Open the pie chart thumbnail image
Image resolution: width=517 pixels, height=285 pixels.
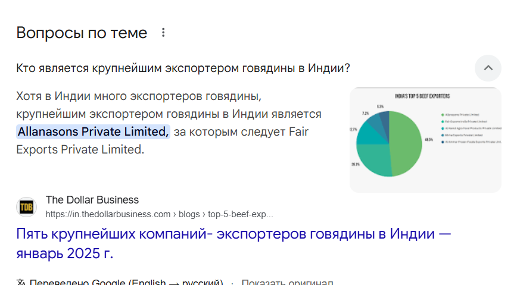(425, 140)
